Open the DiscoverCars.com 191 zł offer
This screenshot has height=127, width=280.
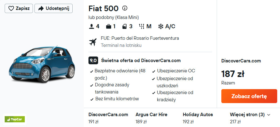tap(108, 118)
